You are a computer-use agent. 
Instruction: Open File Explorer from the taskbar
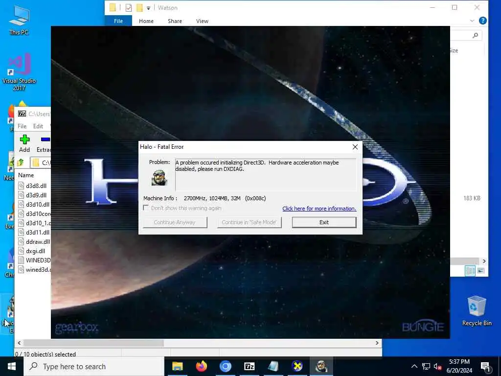177,366
